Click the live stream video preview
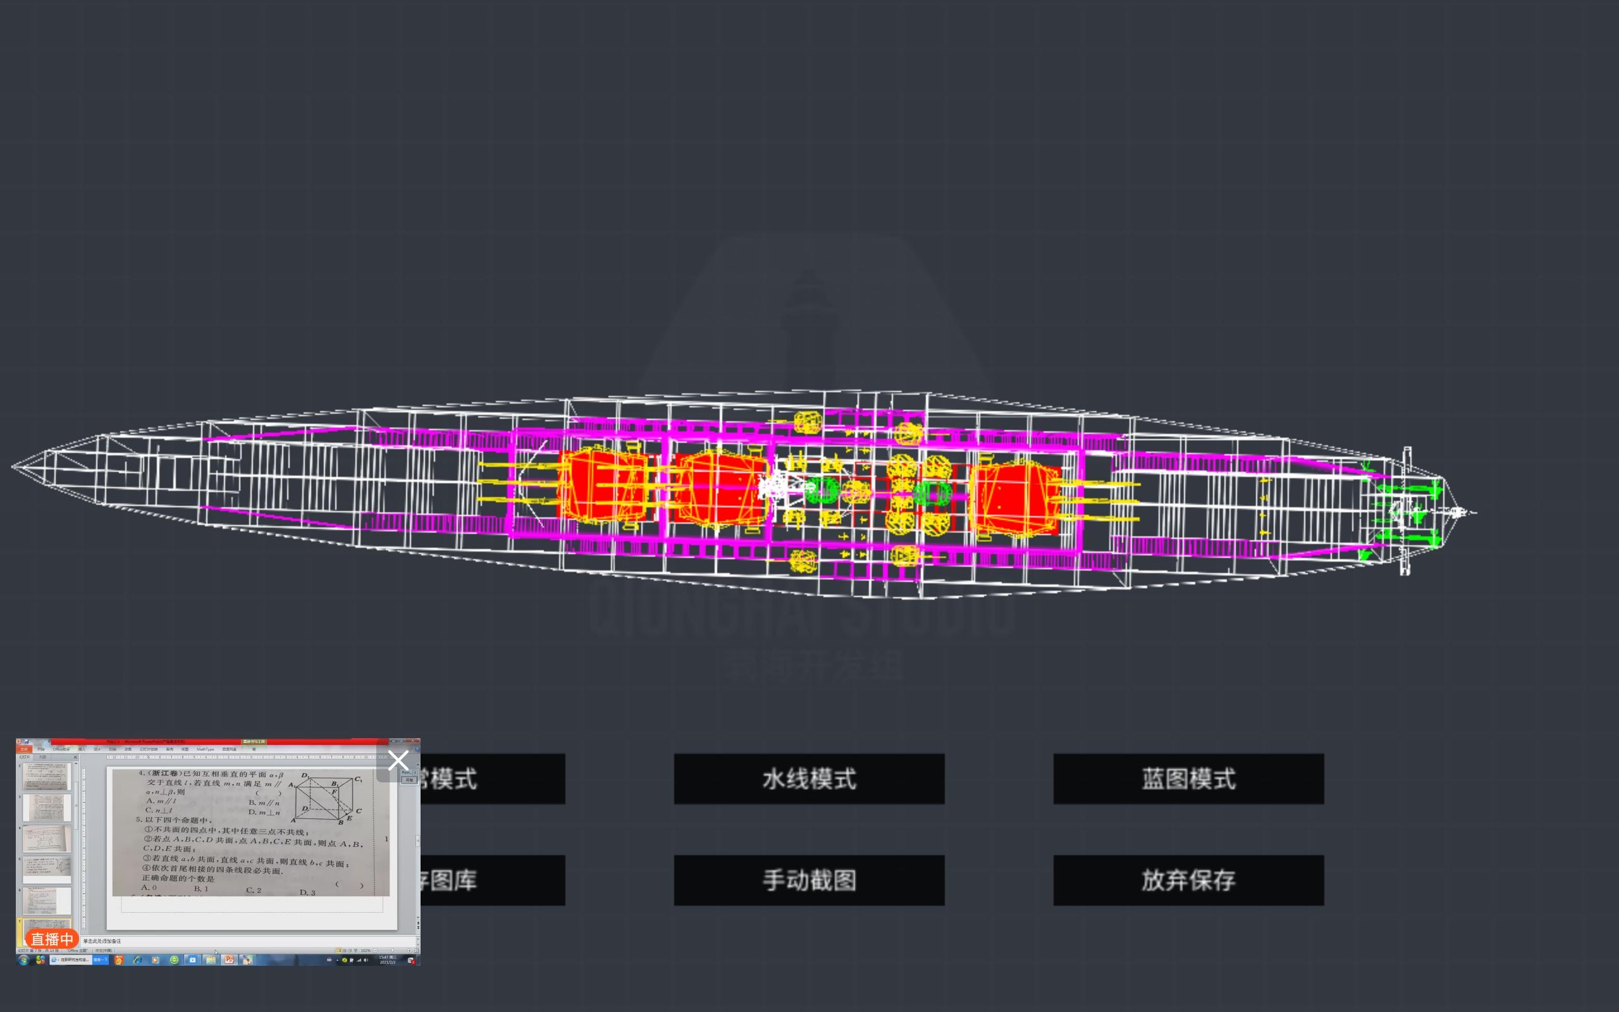 [218, 851]
